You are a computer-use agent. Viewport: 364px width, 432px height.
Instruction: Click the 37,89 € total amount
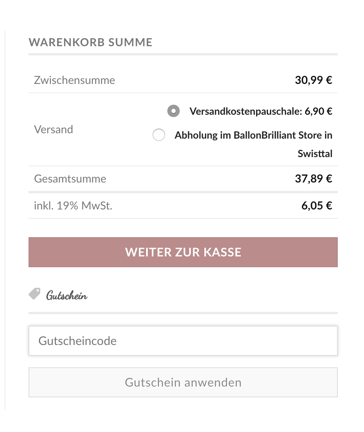click(313, 179)
